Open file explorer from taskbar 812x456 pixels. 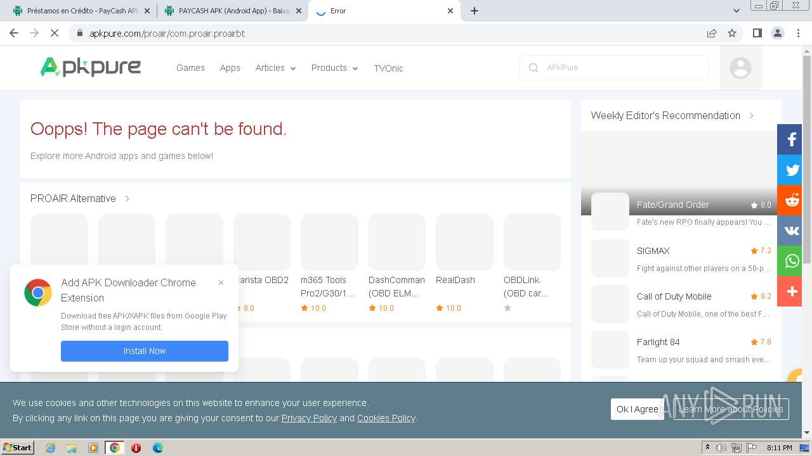(x=72, y=448)
